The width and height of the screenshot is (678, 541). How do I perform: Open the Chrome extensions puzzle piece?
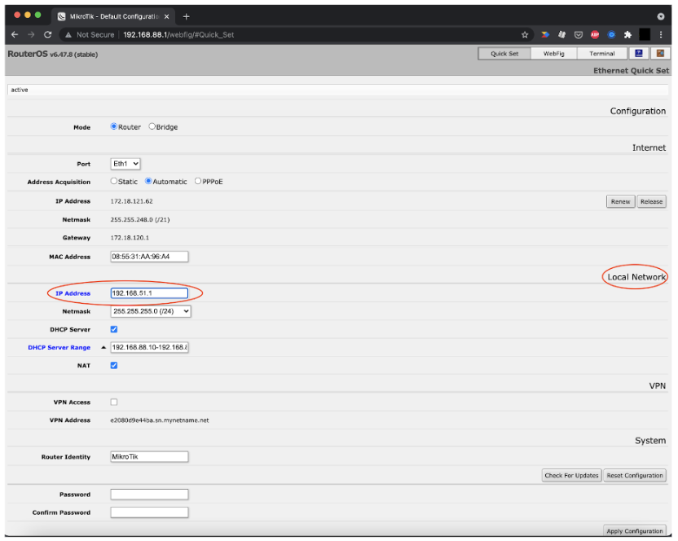[627, 34]
